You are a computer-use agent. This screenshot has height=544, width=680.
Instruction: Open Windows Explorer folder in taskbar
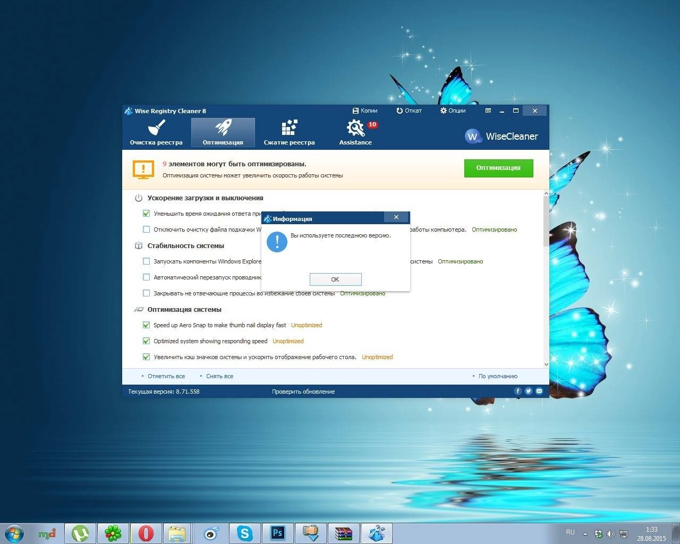(x=177, y=533)
